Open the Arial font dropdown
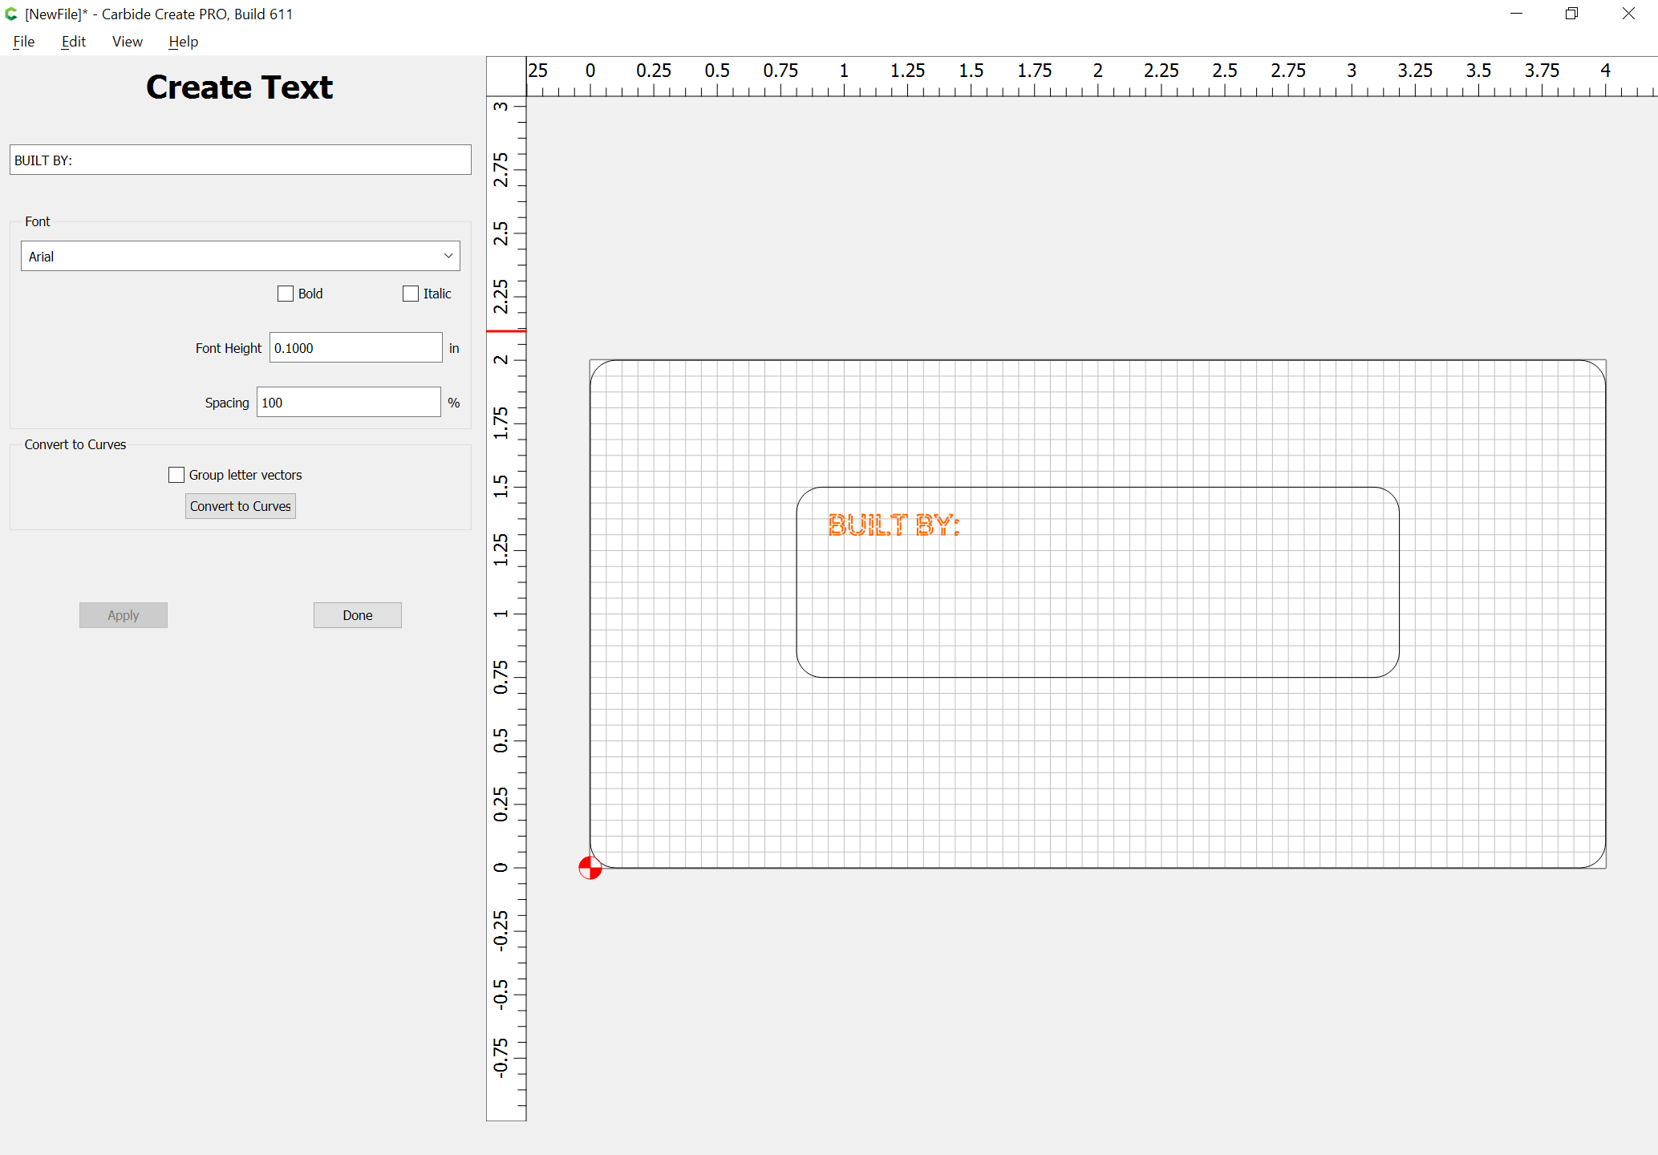 [240, 256]
